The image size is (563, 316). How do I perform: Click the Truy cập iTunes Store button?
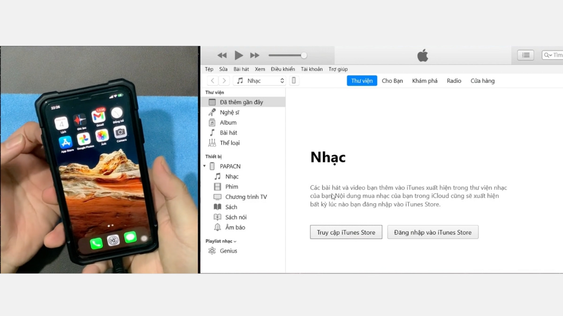coord(346,232)
